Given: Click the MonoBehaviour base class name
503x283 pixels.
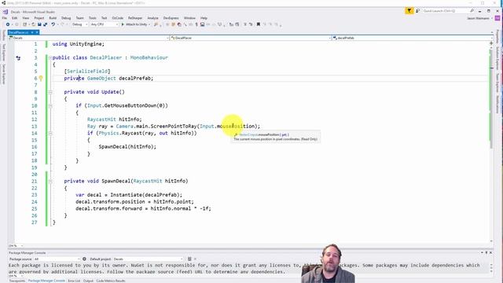Looking at the screenshot, I should [x=149, y=57].
